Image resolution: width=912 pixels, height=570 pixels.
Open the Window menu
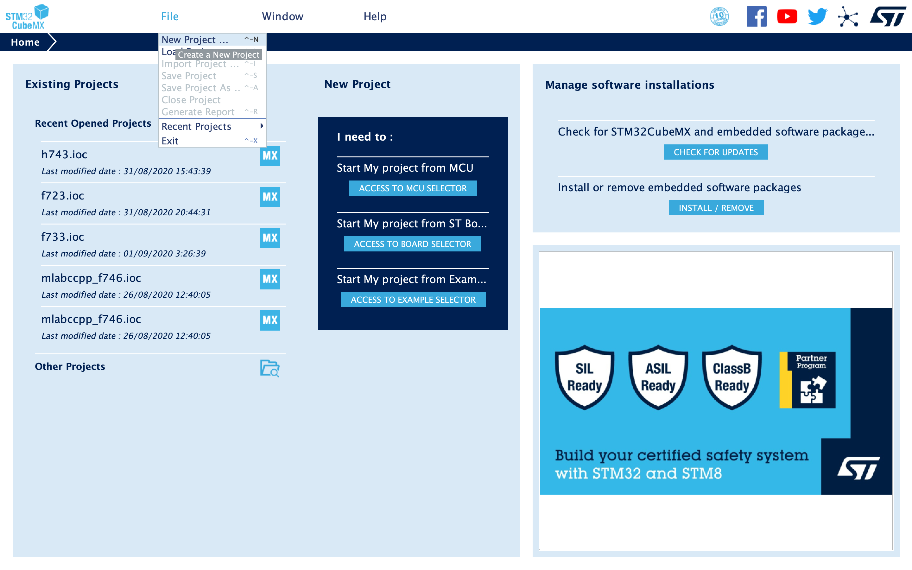click(x=282, y=16)
